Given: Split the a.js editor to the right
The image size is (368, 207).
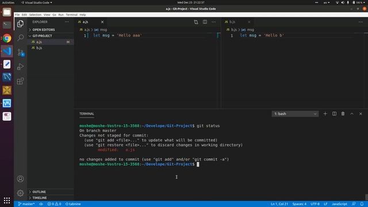Looking at the screenshot, I should tap(205, 22).
